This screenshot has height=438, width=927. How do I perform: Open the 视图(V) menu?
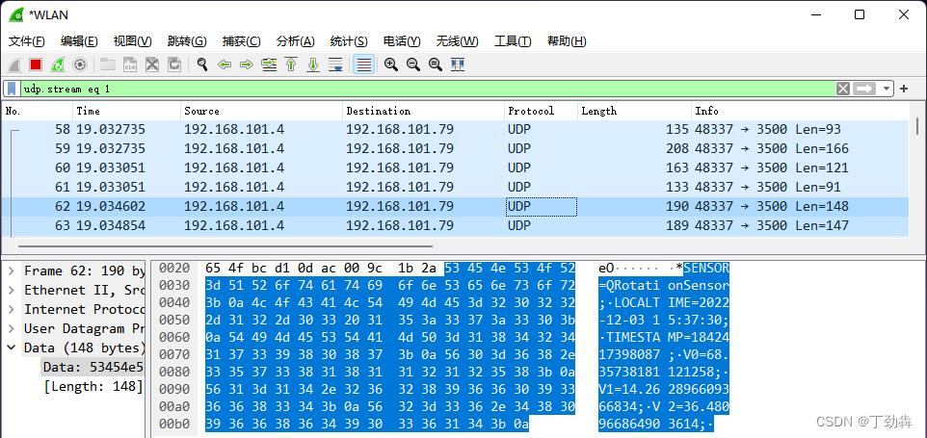tap(132, 41)
